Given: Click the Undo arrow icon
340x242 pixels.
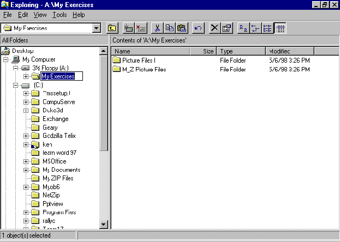Looking at the screenshot, I should pos(199,28).
